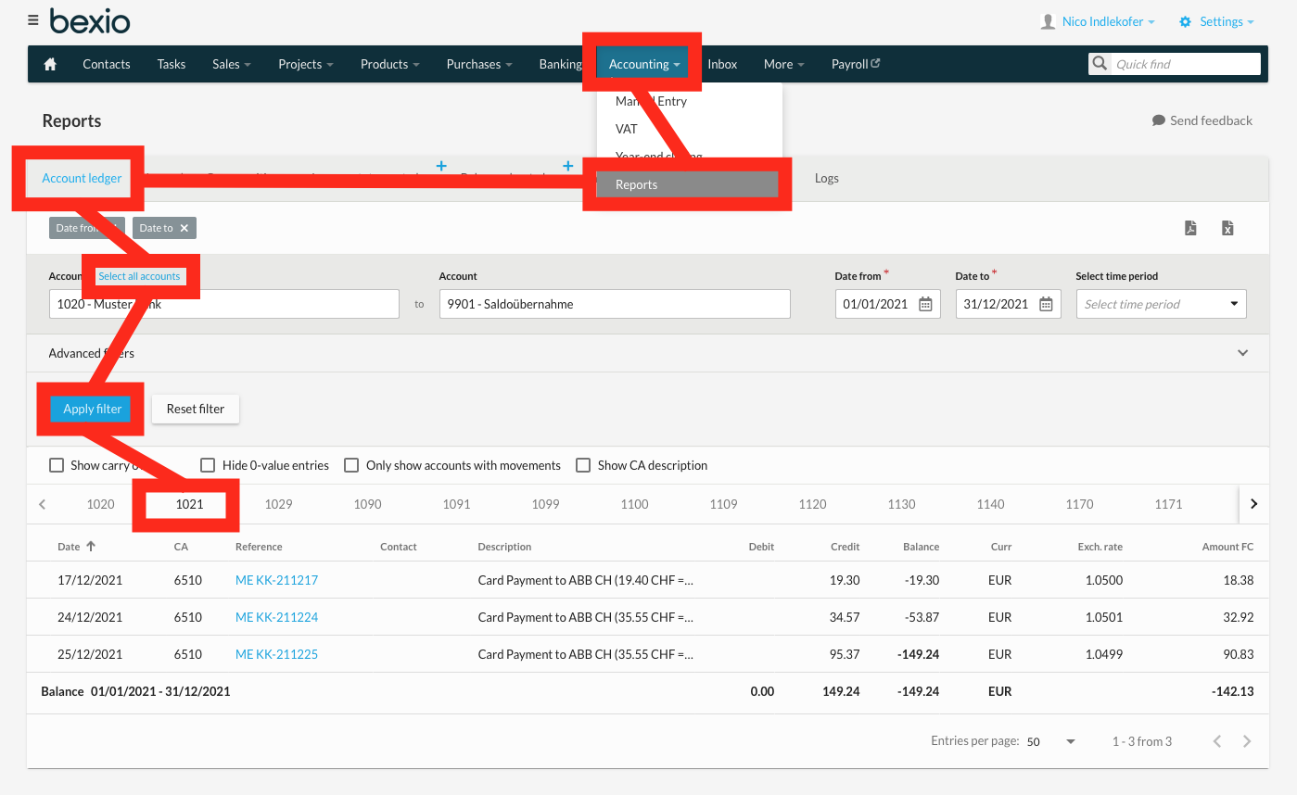Enable the Hide 0-value entries checkbox
The image size is (1297, 795).
[x=208, y=464]
